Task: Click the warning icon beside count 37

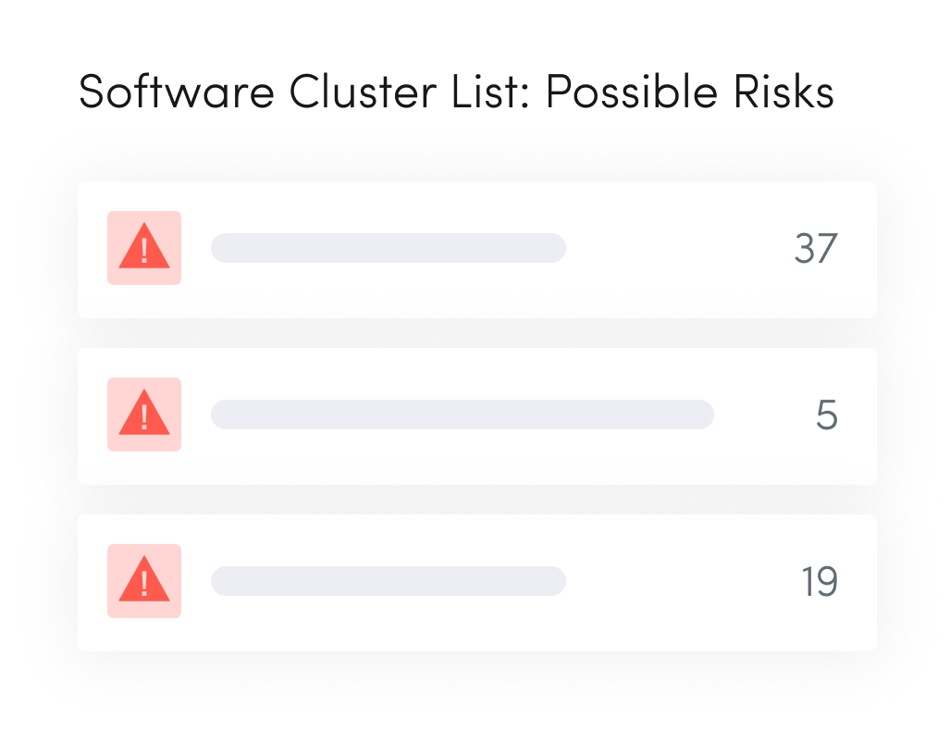Action: [x=144, y=249]
